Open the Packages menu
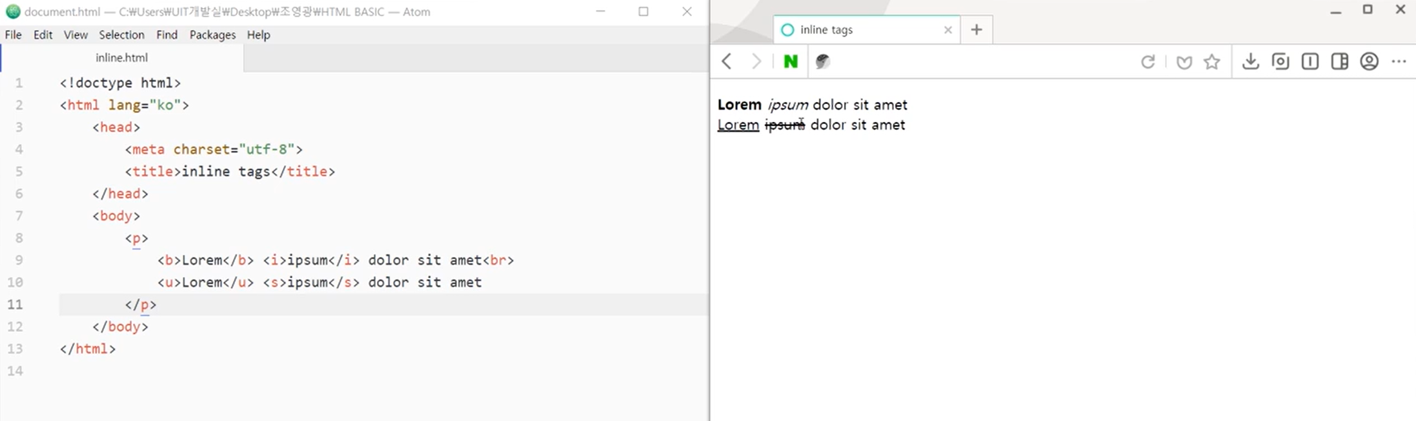Image resolution: width=1416 pixels, height=421 pixels. point(212,35)
